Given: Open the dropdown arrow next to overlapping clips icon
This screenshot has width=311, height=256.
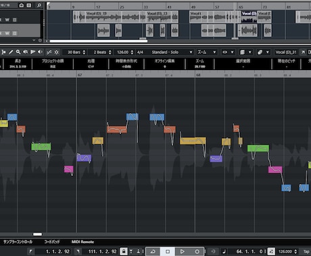Looking at the screenshot, I should pos(268,52).
